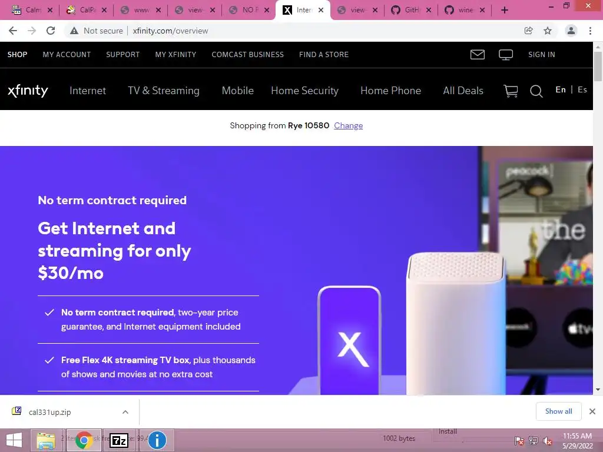Open the shopping cart
The height and width of the screenshot is (452, 603).
point(511,91)
